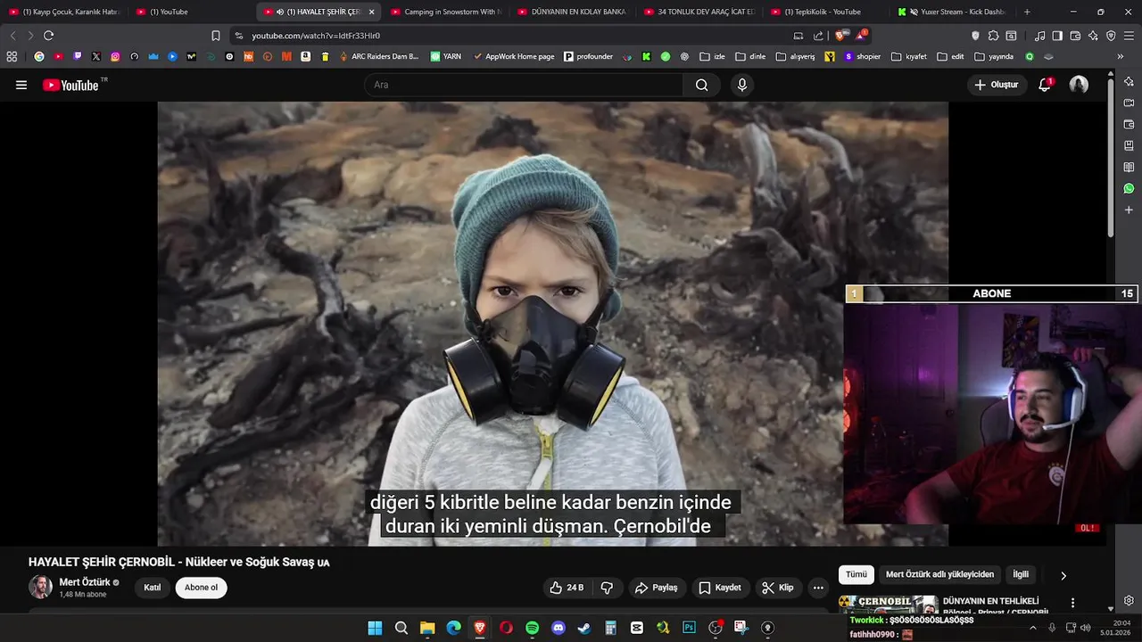
Task: Open the YouTube guide hamburger menu
Action: click(21, 85)
